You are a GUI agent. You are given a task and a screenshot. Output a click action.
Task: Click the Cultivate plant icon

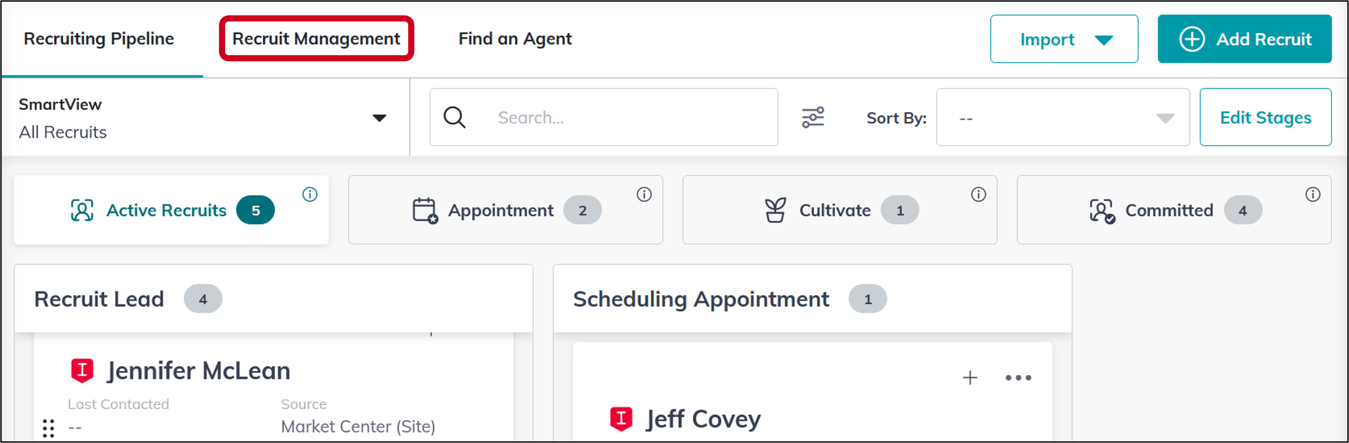(x=774, y=210)
